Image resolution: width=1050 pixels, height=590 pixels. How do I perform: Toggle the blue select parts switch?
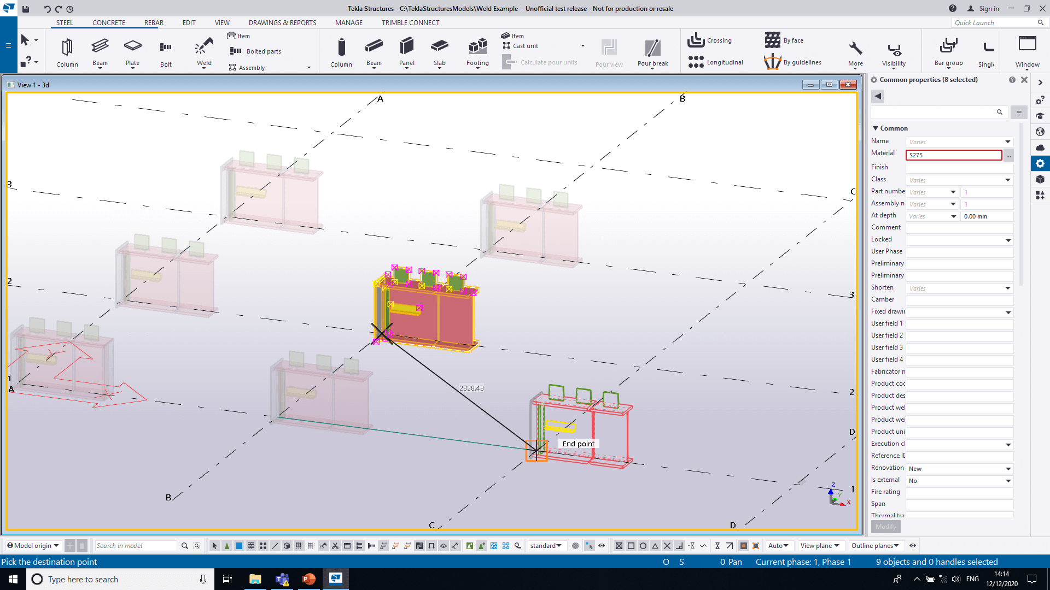238,546
